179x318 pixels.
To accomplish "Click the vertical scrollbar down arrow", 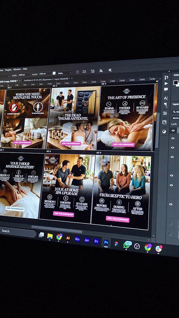I will pyautogui.click(x=154, y=235).
